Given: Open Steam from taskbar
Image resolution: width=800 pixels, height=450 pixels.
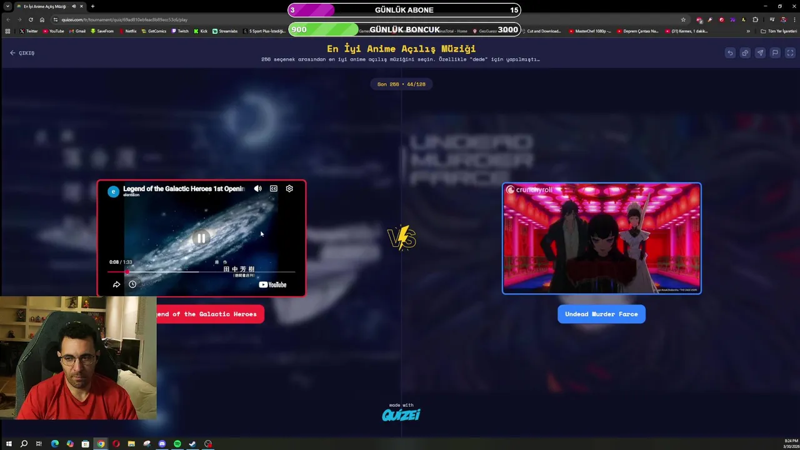Looking at the screenshot, I should [192, 444].
